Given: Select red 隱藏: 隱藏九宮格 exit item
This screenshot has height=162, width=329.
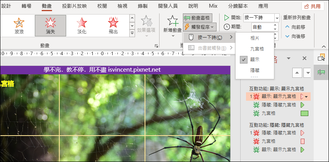Looking at the screenshot, I should 278,133.
